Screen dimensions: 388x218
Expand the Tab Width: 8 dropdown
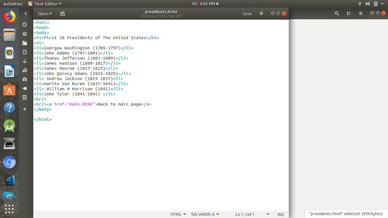(205, 214)
